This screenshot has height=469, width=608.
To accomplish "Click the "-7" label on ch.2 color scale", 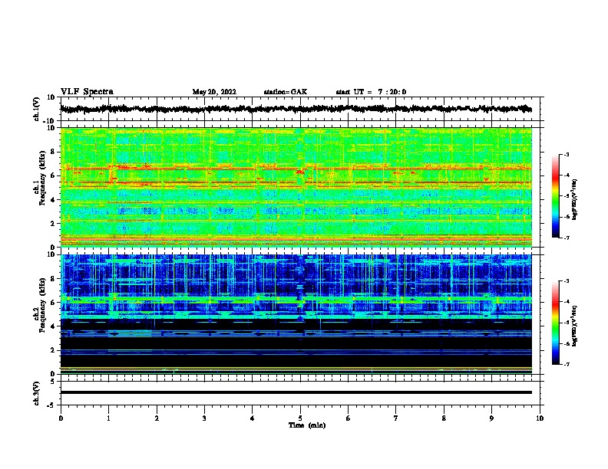I will [x=566, y=365].
